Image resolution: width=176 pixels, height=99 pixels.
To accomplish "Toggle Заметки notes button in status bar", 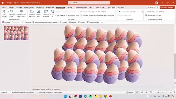I will click(130, 92).
